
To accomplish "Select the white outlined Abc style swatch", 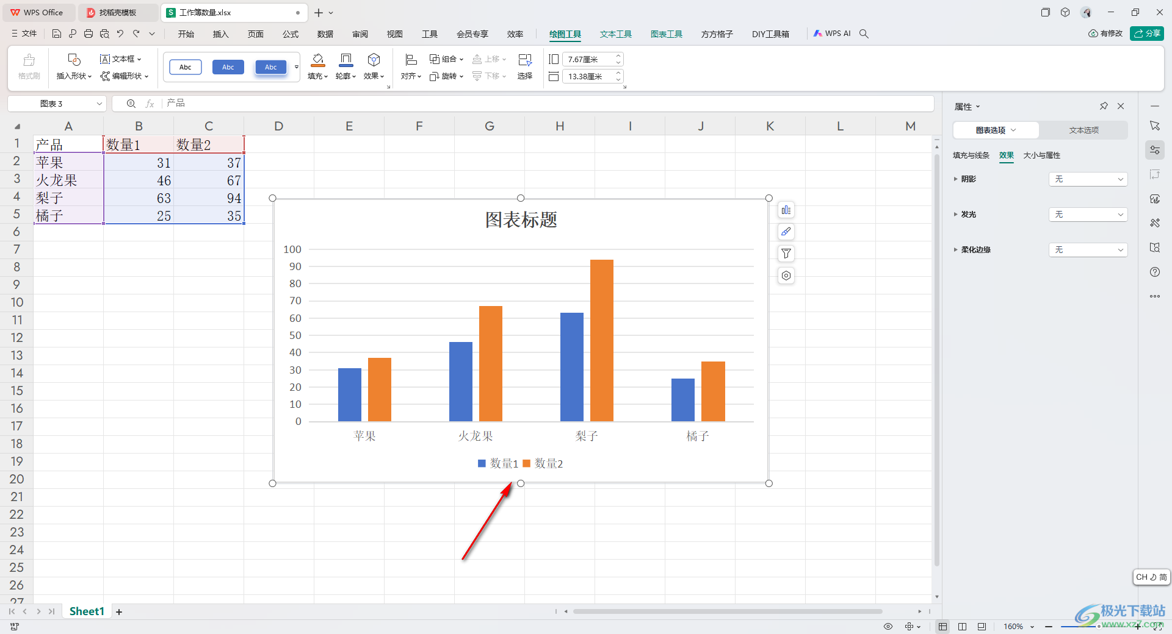I will click(186, 67).
